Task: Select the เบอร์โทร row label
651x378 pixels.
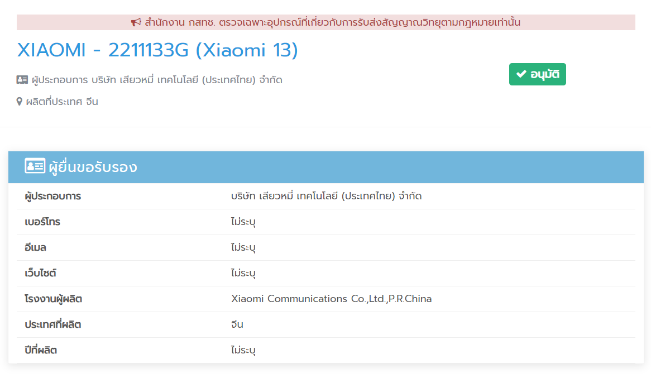Action: coord(42,222)
